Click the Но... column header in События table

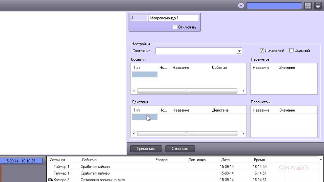pos(163,67)
